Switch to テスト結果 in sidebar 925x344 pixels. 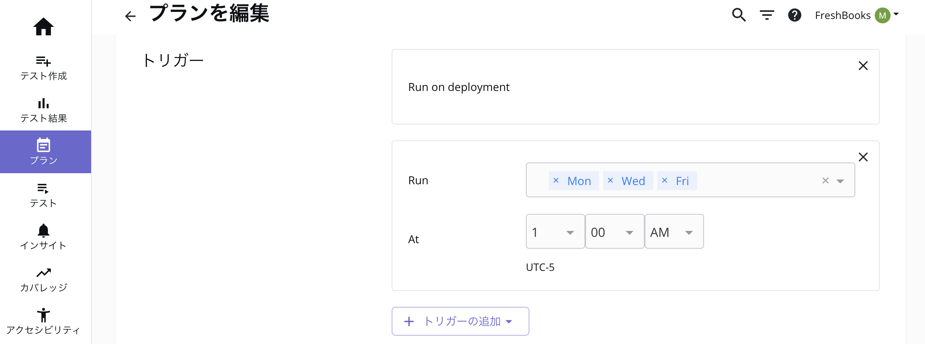click(x=43, y=110)
